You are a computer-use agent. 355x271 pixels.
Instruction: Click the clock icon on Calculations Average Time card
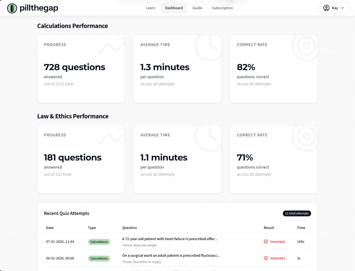[x=207, y=48]
